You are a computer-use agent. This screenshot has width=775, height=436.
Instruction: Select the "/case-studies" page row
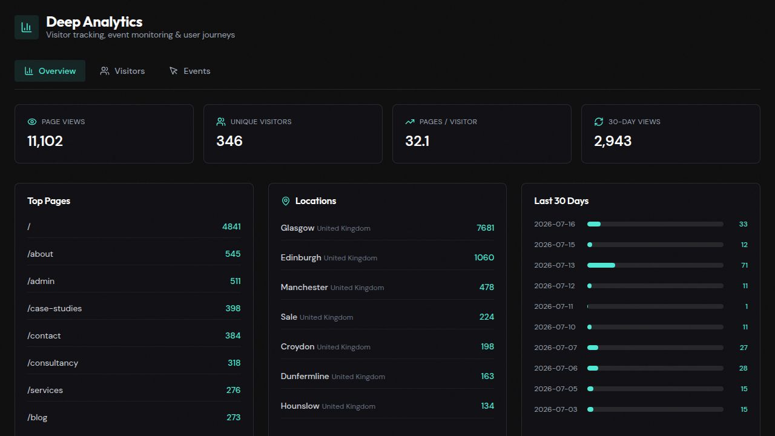point(134,308)
